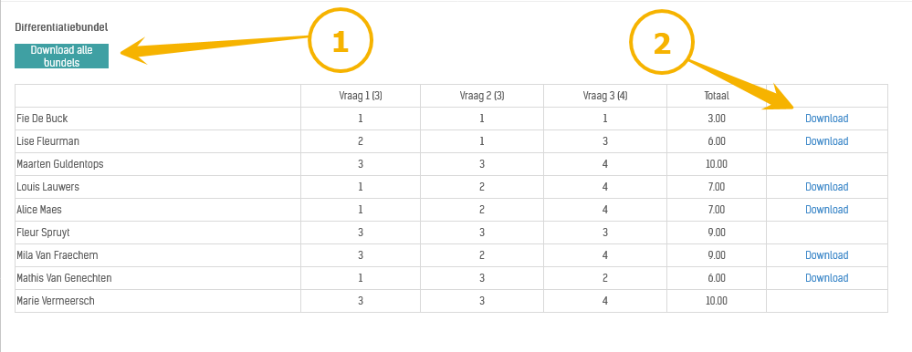Select the Vraag 2 (3) column header
The image size is (912, 352).
[482, 96]
